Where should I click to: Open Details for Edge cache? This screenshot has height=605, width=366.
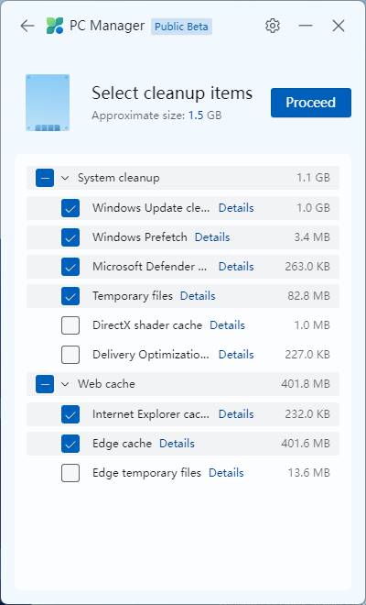tap(177, 444)
